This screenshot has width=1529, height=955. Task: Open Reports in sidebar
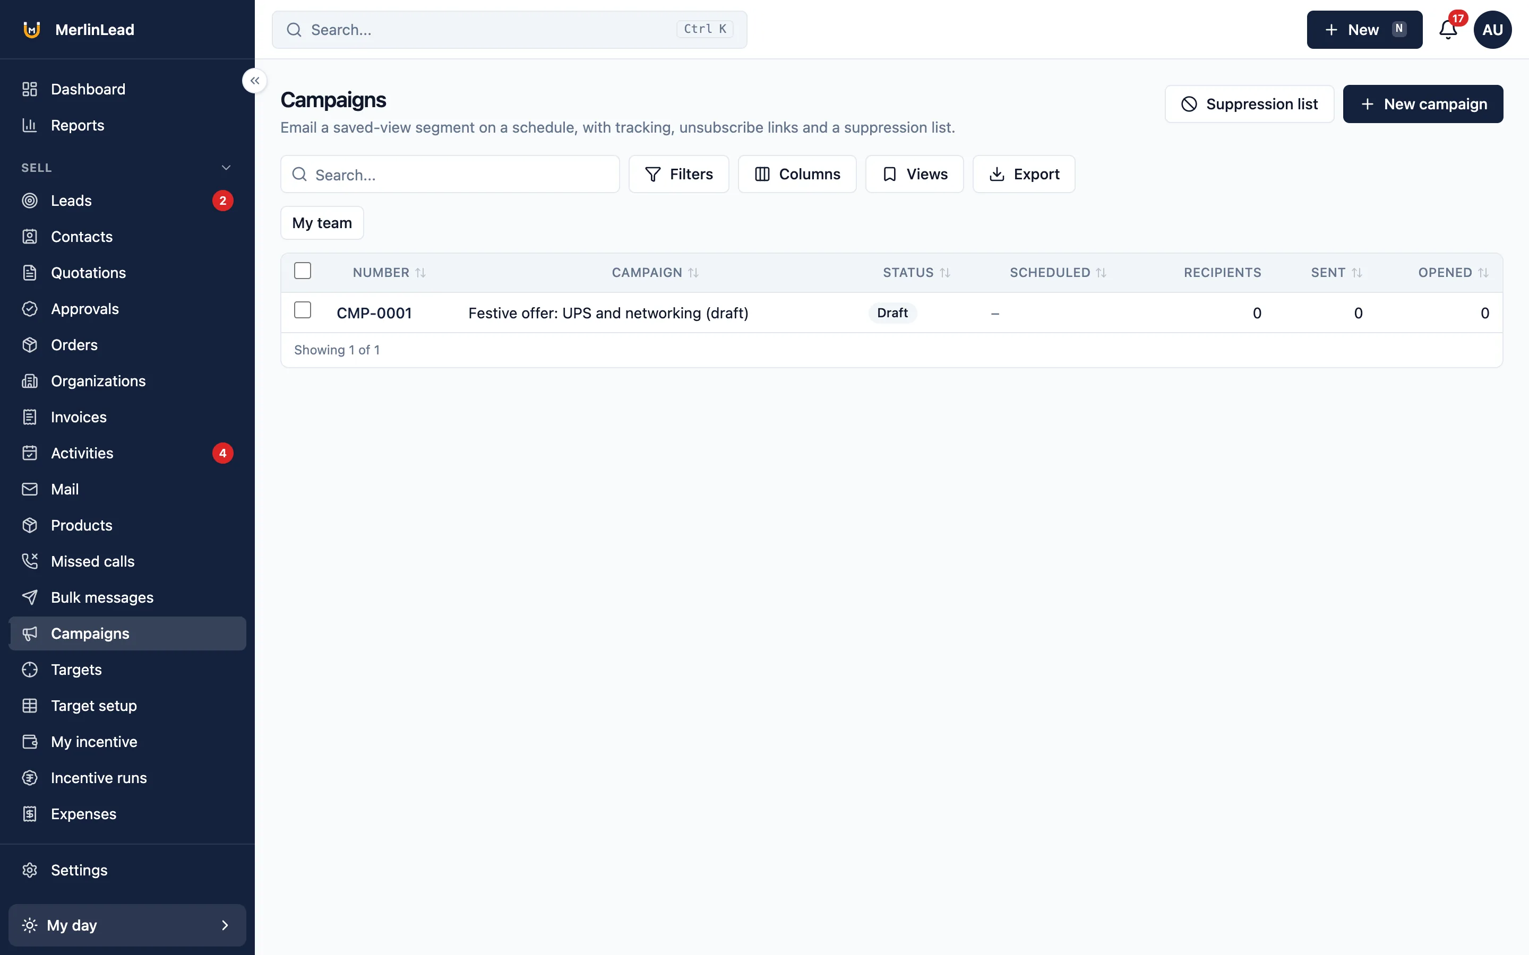pos(127,125)
